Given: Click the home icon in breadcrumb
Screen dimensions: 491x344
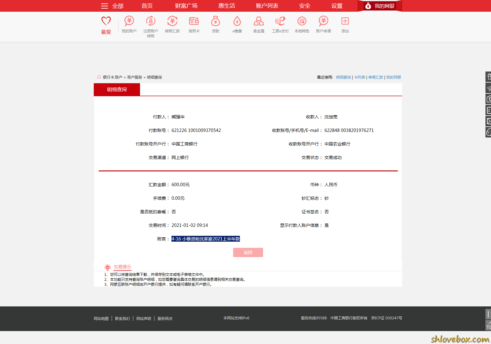Looking at the screenshot, I should point(99,77).
